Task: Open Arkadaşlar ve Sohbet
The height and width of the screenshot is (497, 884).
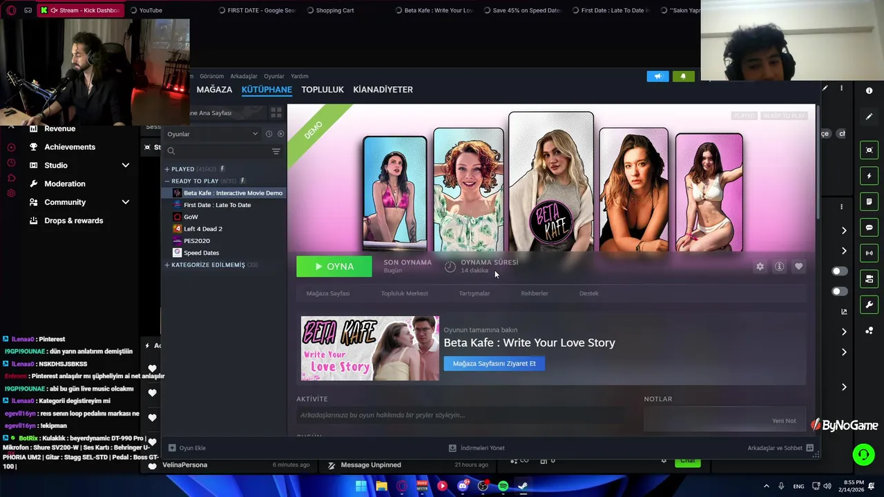Action: [780, 448]
